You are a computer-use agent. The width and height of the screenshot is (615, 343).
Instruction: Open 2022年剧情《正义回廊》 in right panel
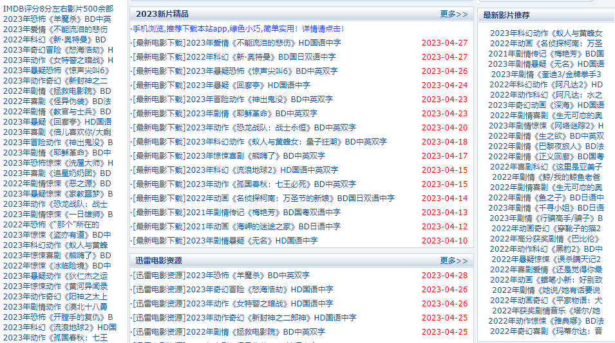pos(546,157)
